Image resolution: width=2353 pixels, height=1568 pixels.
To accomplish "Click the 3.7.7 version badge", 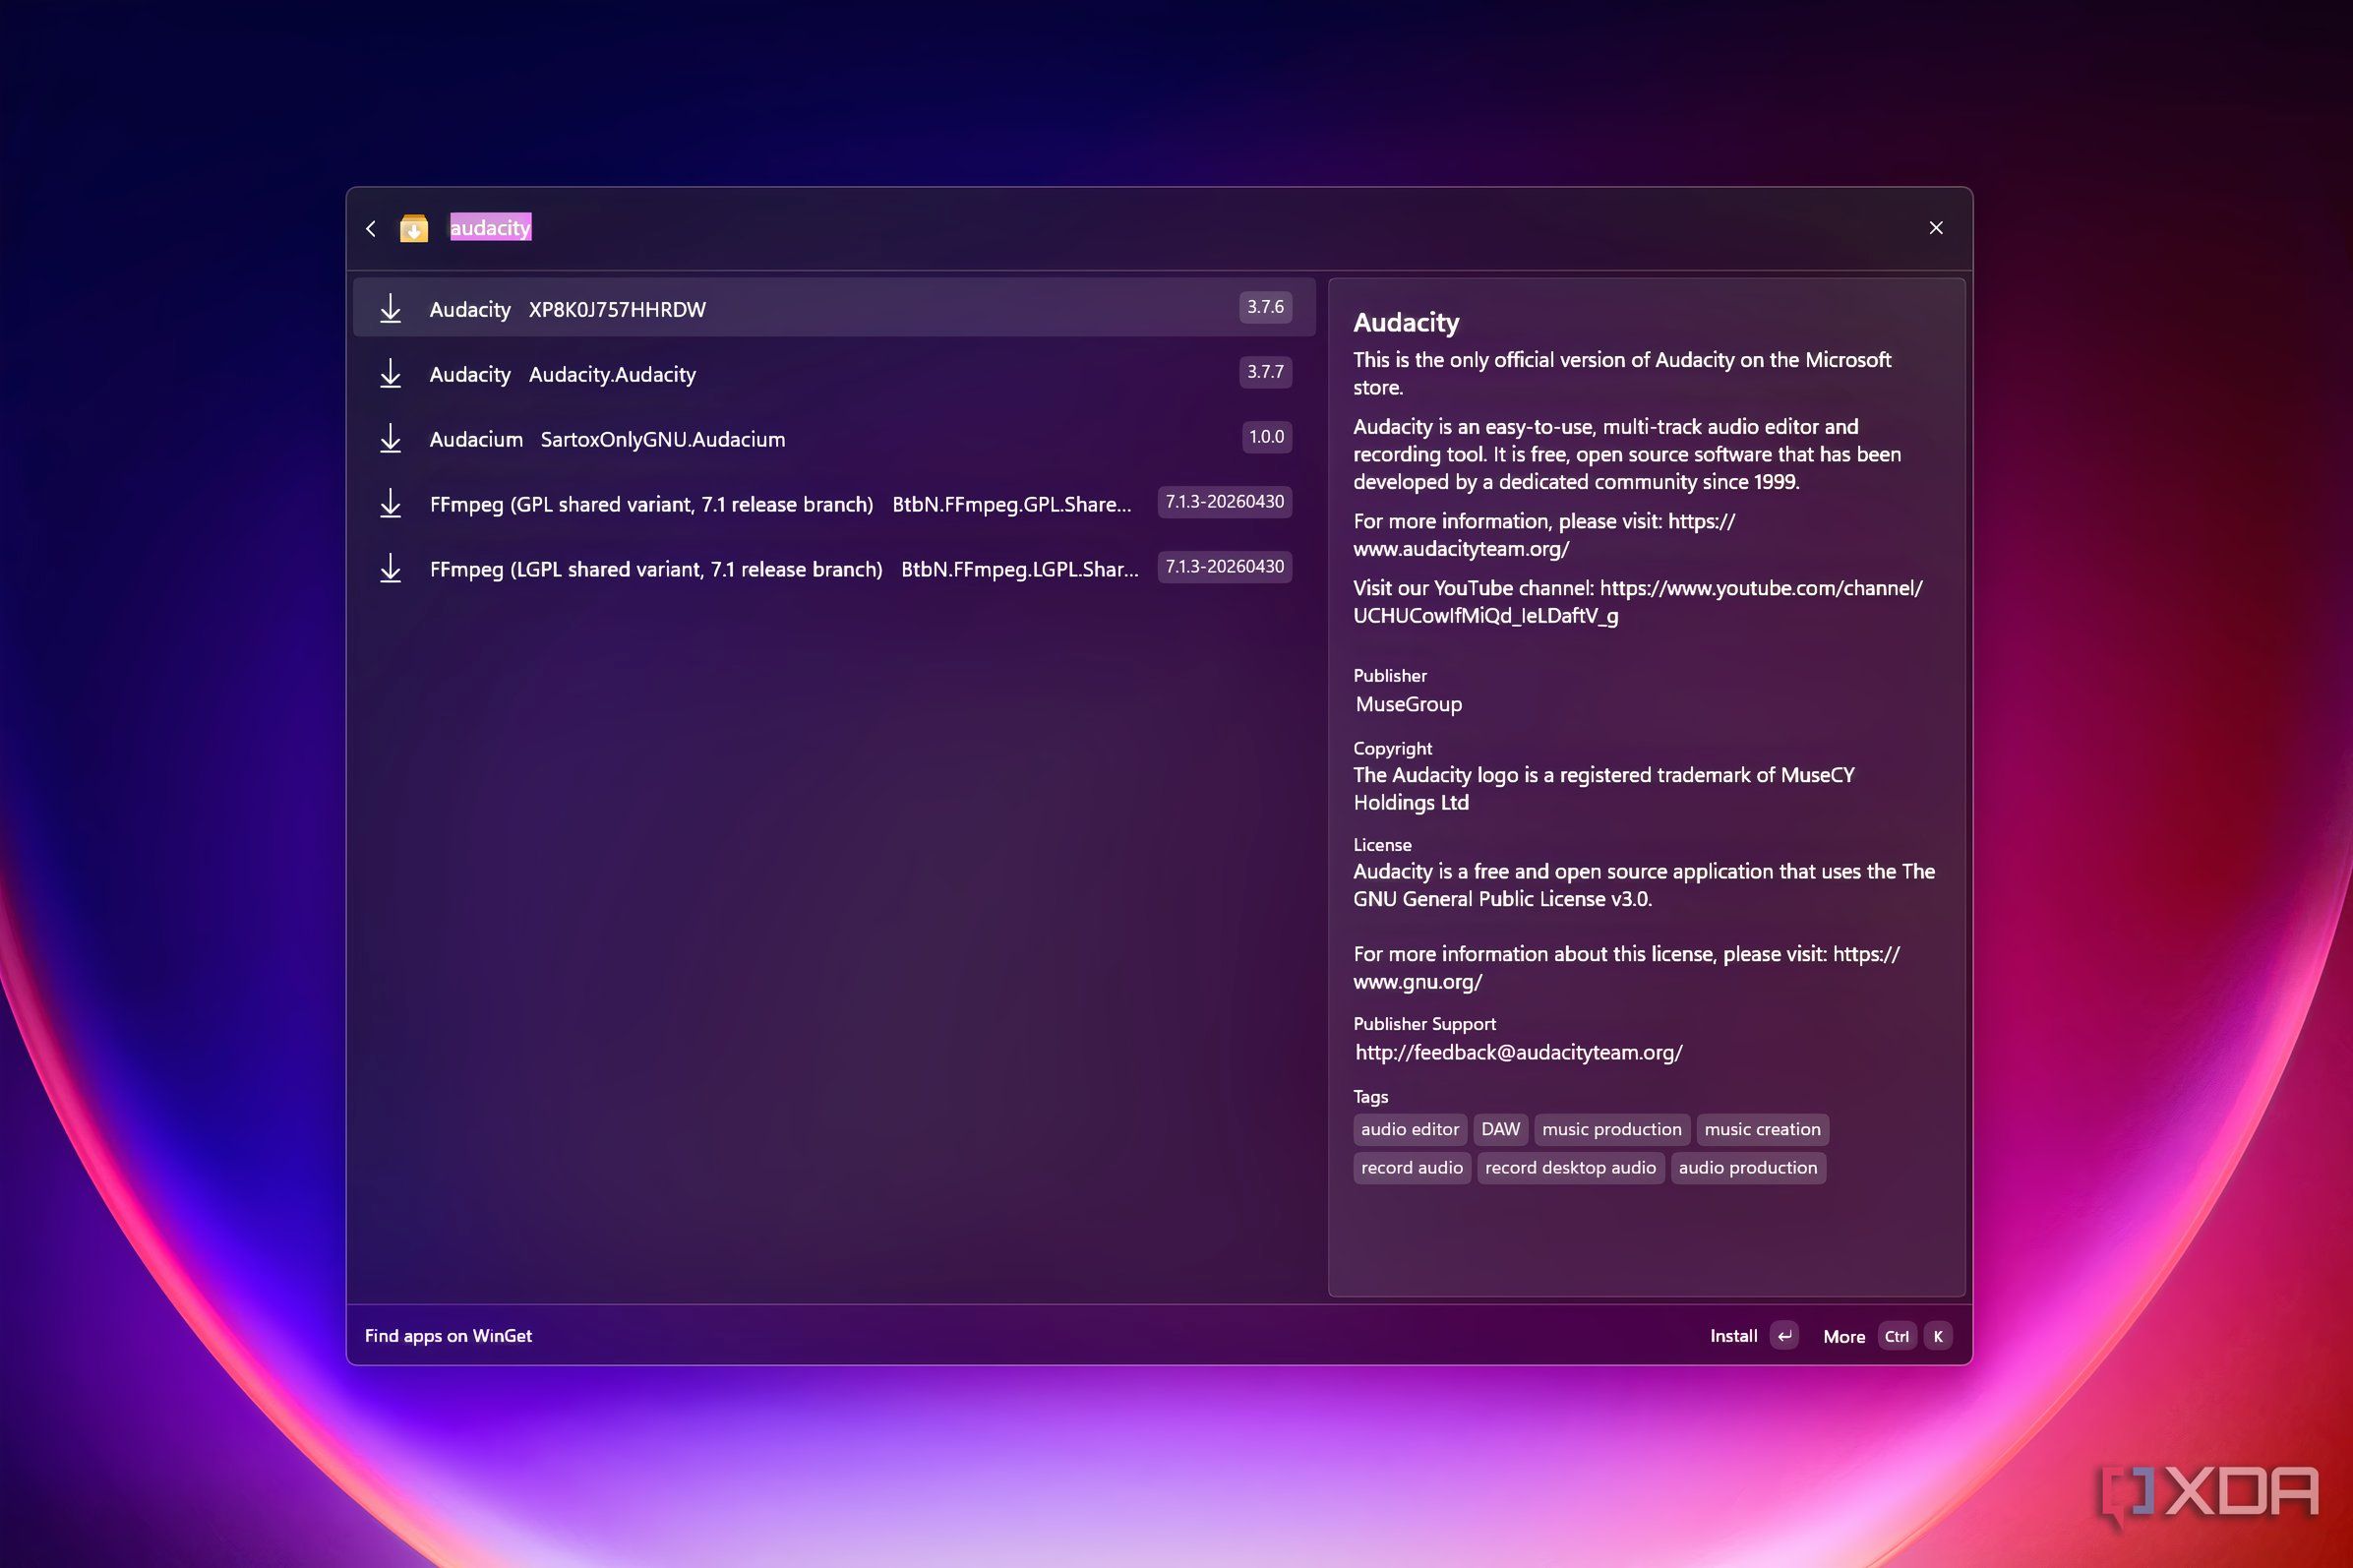I will (1265, 372).
